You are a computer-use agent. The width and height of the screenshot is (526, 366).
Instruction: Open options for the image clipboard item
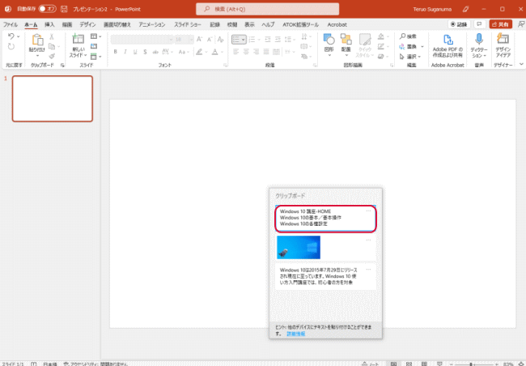click(x=368, y=240)
